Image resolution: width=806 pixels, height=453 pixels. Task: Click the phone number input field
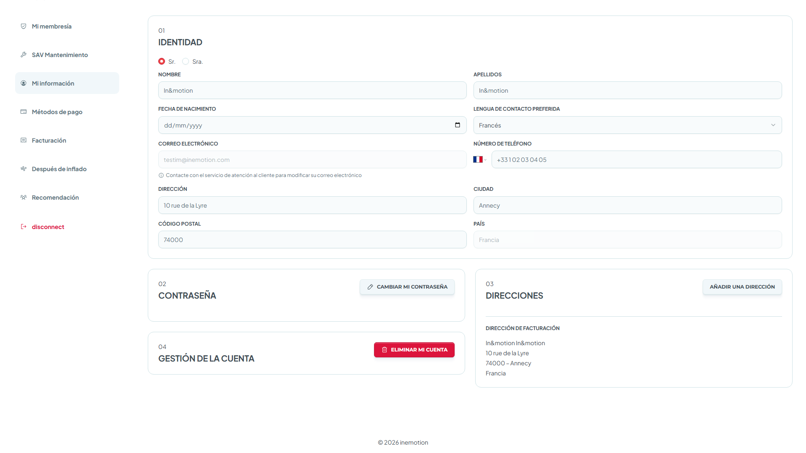click(x=636, y=159)
